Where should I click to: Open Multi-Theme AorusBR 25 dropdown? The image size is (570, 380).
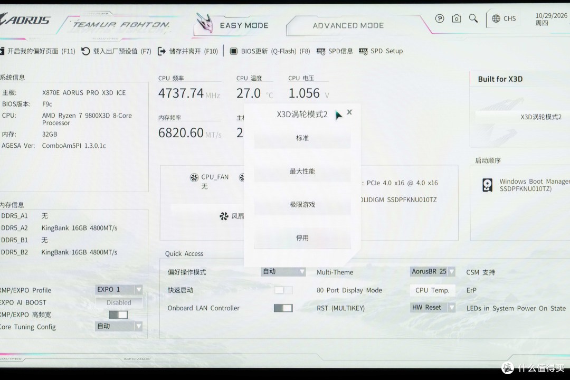tap(433, 271)
